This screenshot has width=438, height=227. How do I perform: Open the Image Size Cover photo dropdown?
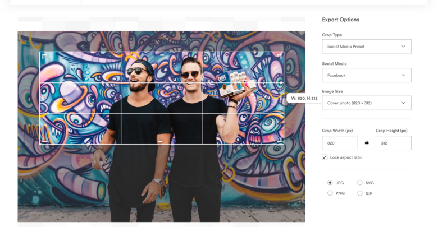(x=366, y=103)
